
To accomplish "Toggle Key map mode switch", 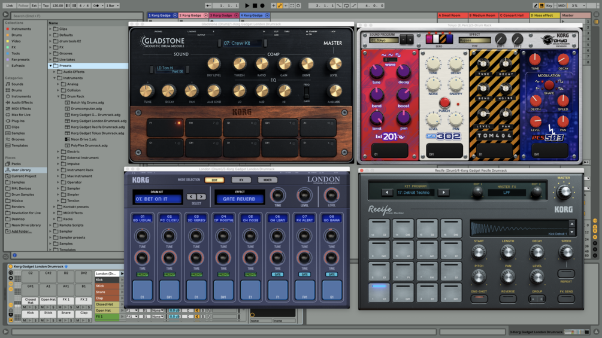I will click(x=549, y=5).
